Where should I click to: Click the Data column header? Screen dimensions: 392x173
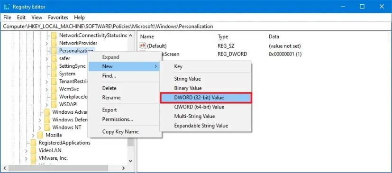[327, 37]
